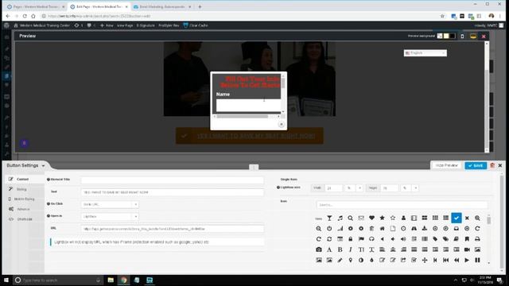
Task: Open the English language selector
Action: 425,53
